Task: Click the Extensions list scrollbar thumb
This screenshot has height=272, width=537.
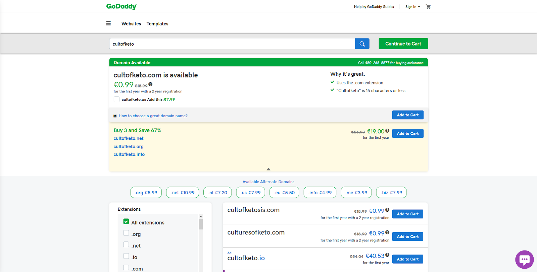Action: point(201,224)
